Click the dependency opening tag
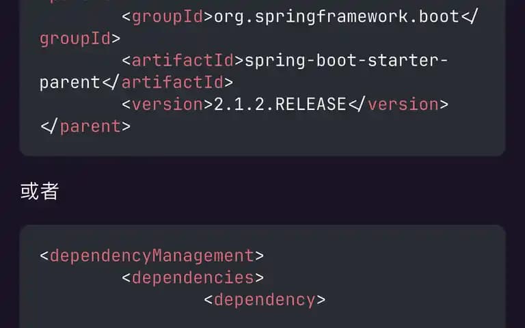The height and width of the screenshot is (328, 525). pos(265,300)
